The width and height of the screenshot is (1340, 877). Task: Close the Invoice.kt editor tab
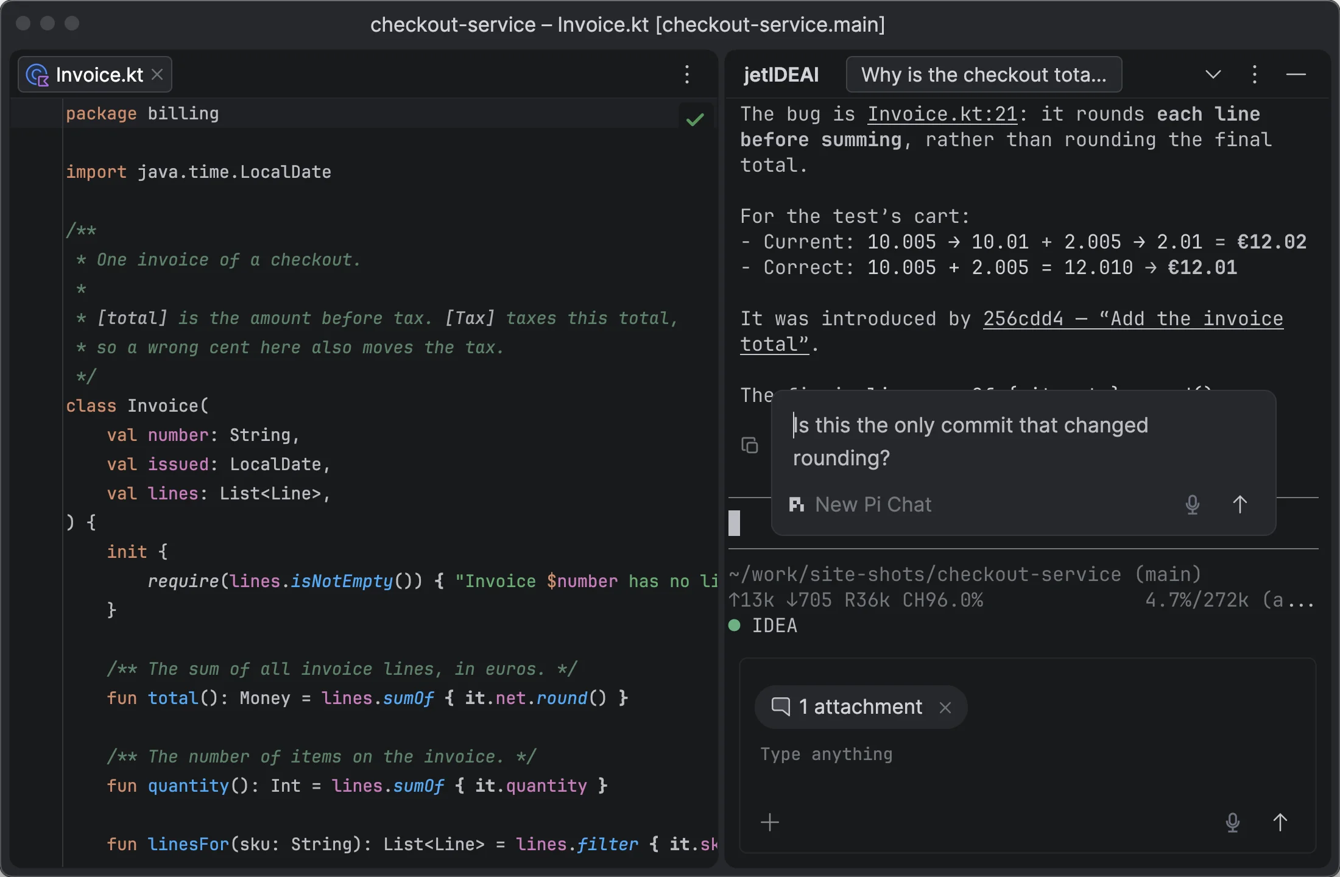(157, 74)
